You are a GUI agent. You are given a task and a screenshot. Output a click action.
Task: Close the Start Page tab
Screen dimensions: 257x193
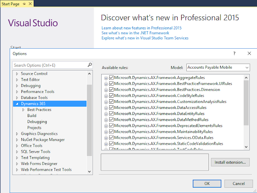click(x=30, y=4)
